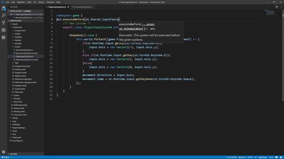Viewport: 284px width, 159px height.
Task: Open the Selection menu
Action: (21, 2)
